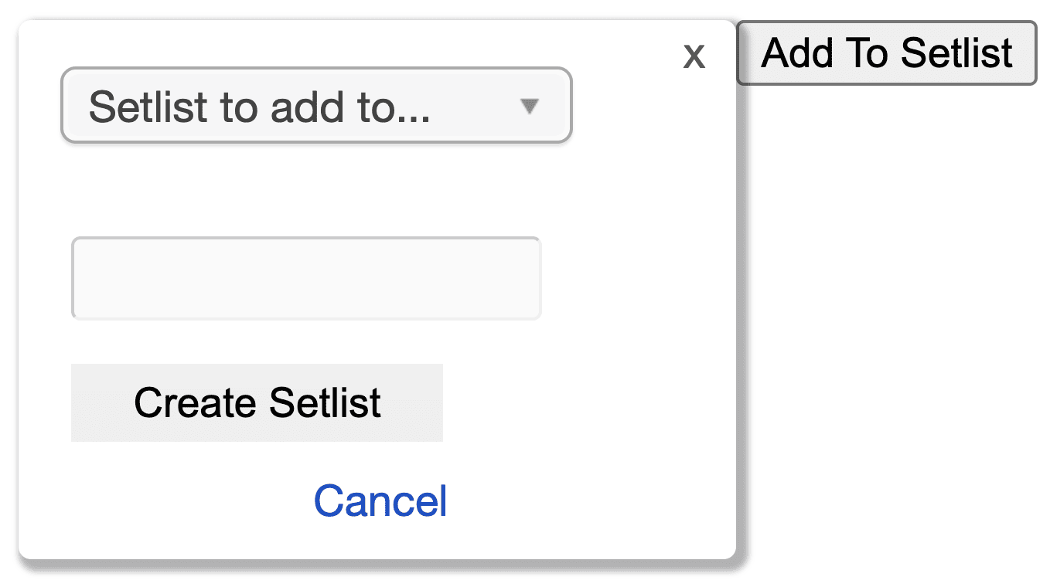Screen dimensions: 1050x587
Task: Click the blue Cancel text
Action: pos(380,500)
